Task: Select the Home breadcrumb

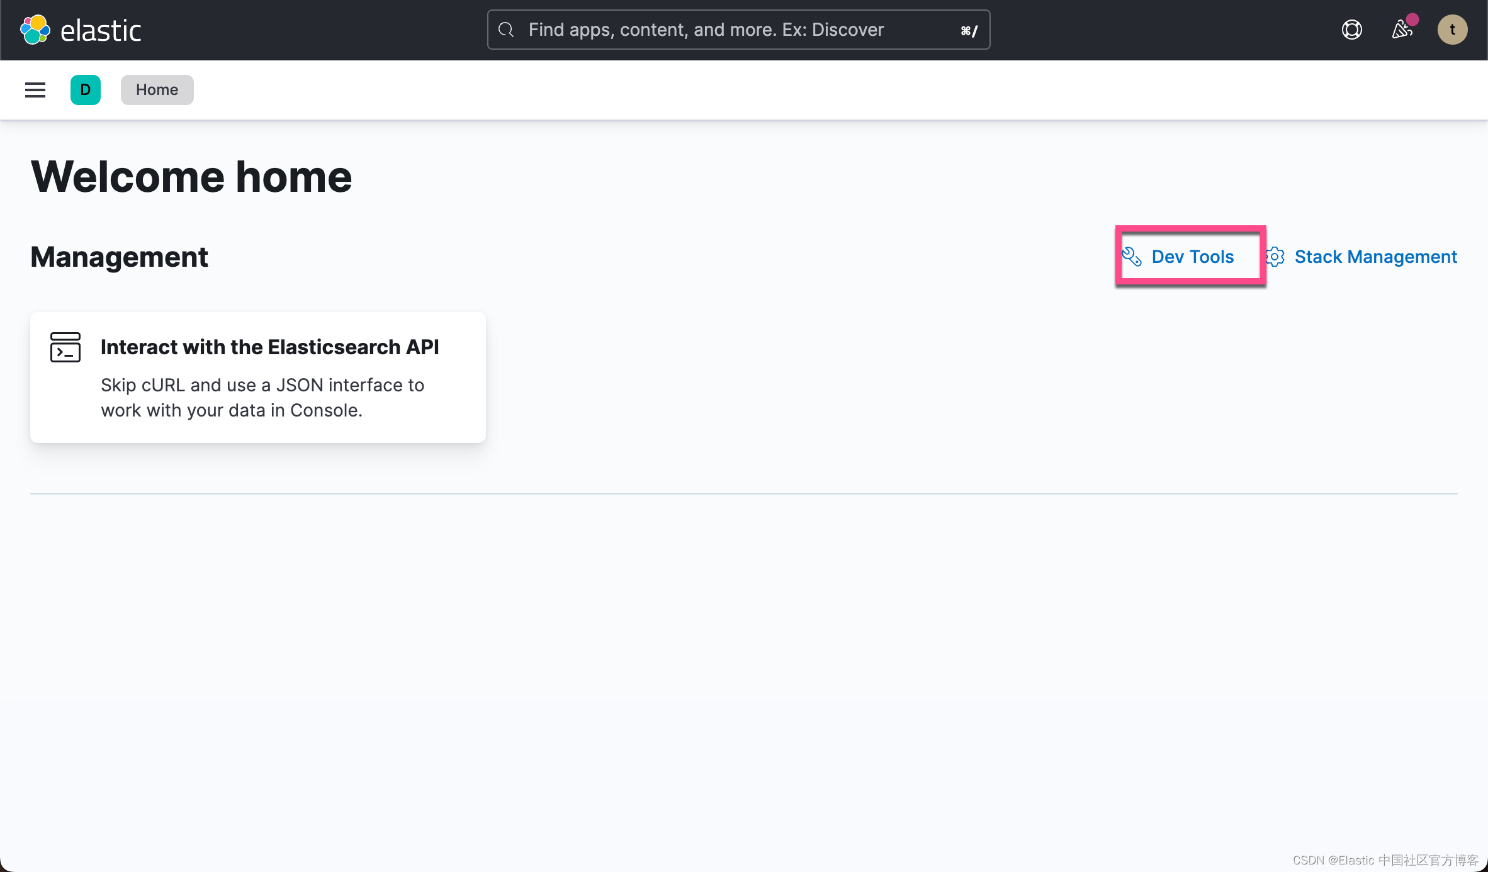Action: click(157, 90)
